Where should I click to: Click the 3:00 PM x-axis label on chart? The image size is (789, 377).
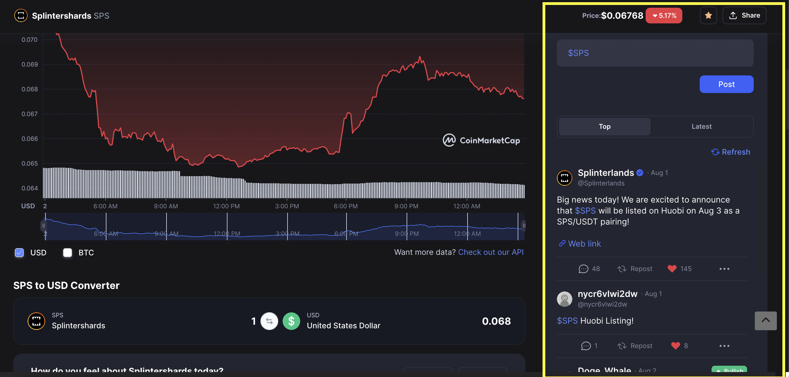[287, 206]
